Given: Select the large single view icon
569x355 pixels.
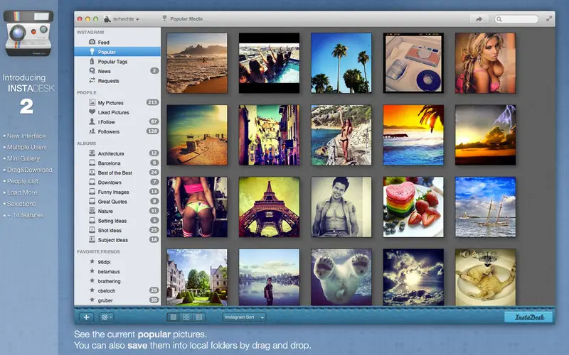Looking at the screenshot, I should coord(199,317).
